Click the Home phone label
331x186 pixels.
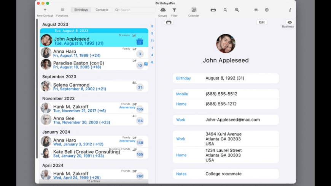click(x=181, y=104)
